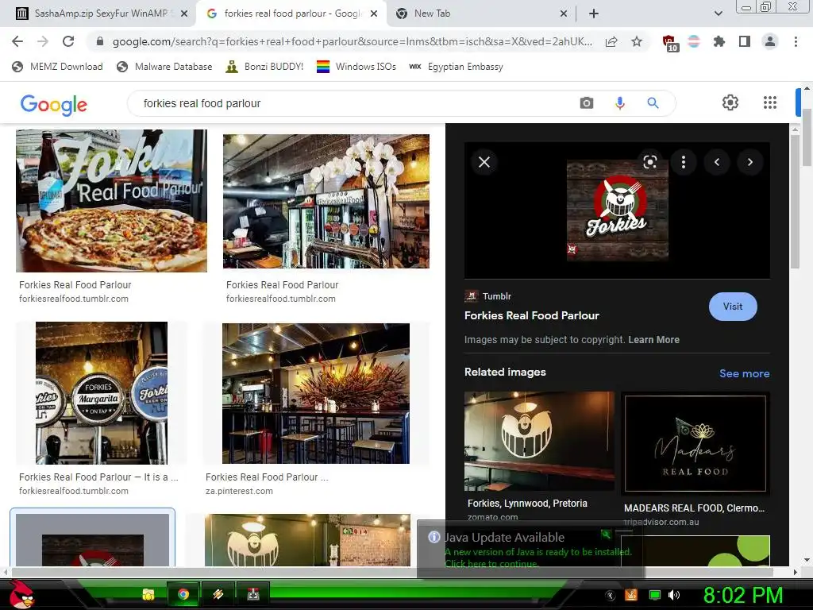Open Learn More about image copyright
Screen dimensions: 813x610
point(653,340)
